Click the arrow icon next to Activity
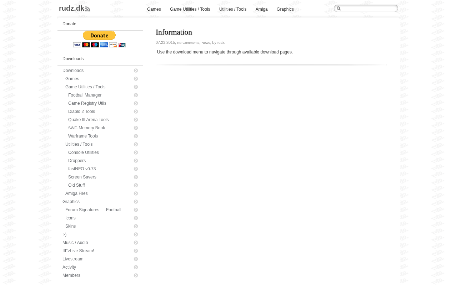 (136, 267)
